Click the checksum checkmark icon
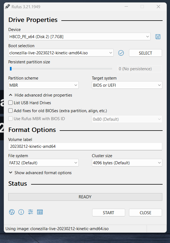Viewport: 170px width, 243px height. [121, 53]
